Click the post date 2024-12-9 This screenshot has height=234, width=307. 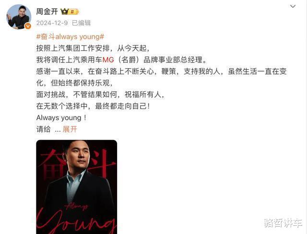[52, 23]
